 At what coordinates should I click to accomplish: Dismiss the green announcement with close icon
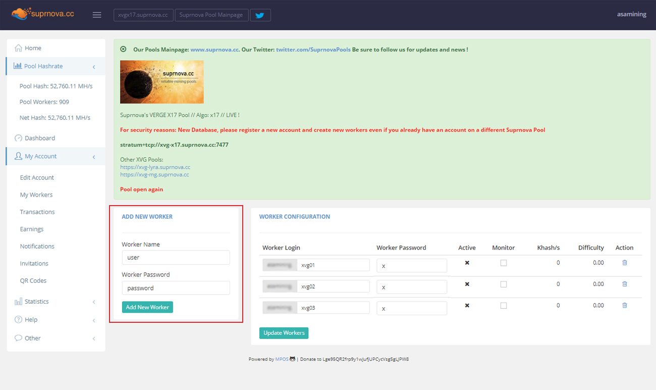[123, 50]
